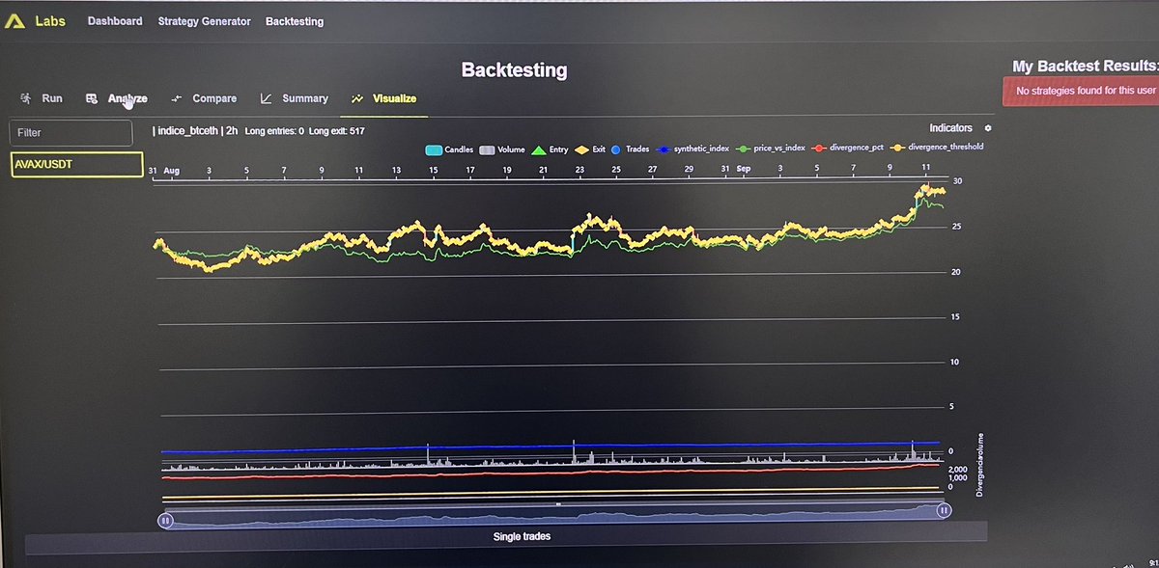This screenshot has height=568, width=1159.
Task: Click the indice_btceth strategy label
Action: click(x=187, y=130)
